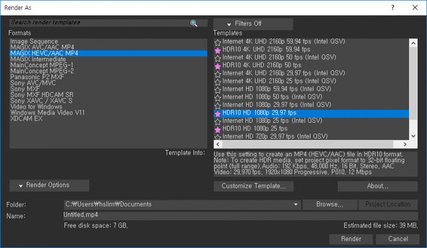Select the MAGIX Intermediate format
The height and width of the screenshot is (248, 427).
(x=108, y=59)
